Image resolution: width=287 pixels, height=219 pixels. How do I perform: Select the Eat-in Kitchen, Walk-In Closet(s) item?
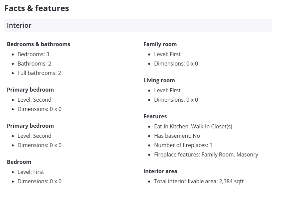[193, 126]
